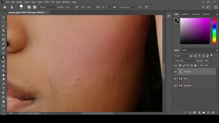This screenshot has width=219, height=123.
Task: Toggle layer filtering on/off switch
Action: [211, 55]
